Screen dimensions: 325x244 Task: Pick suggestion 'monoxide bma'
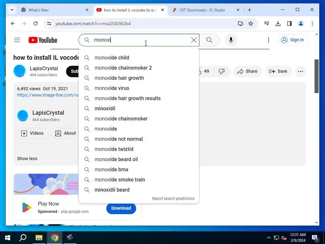139,170
